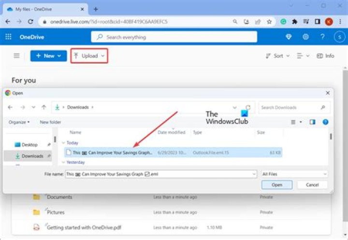348x240 pixels.
Task: Select Downloads in the navigation pane
Action: 29,156
